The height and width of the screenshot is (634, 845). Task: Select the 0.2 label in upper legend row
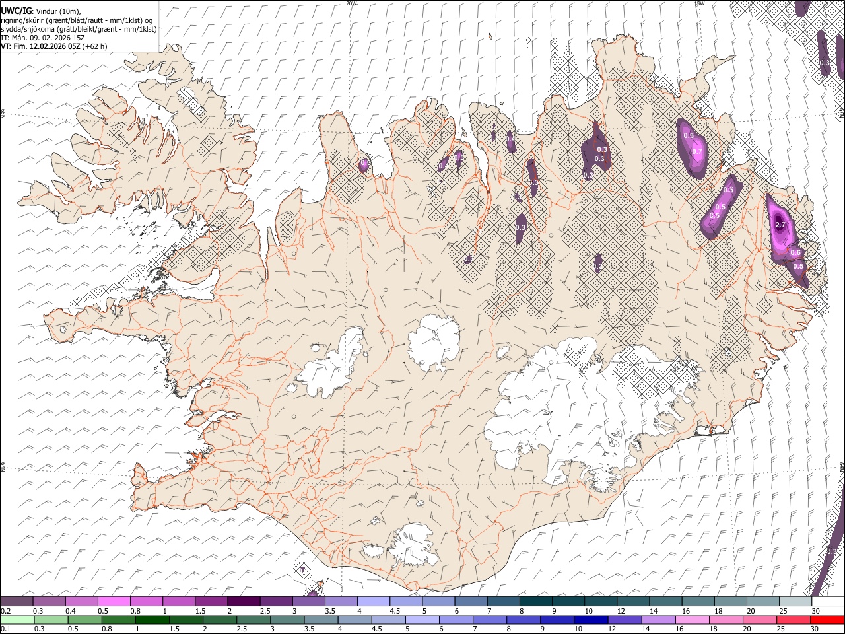(5, 611)
